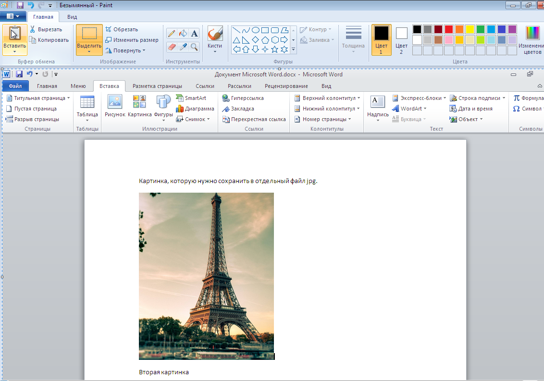Click Закладка (Bookmark) in Word ribbon
Image resolution: width=544 pixels, height=381 pixels.
pyautogui.click(x=238, y=109)
